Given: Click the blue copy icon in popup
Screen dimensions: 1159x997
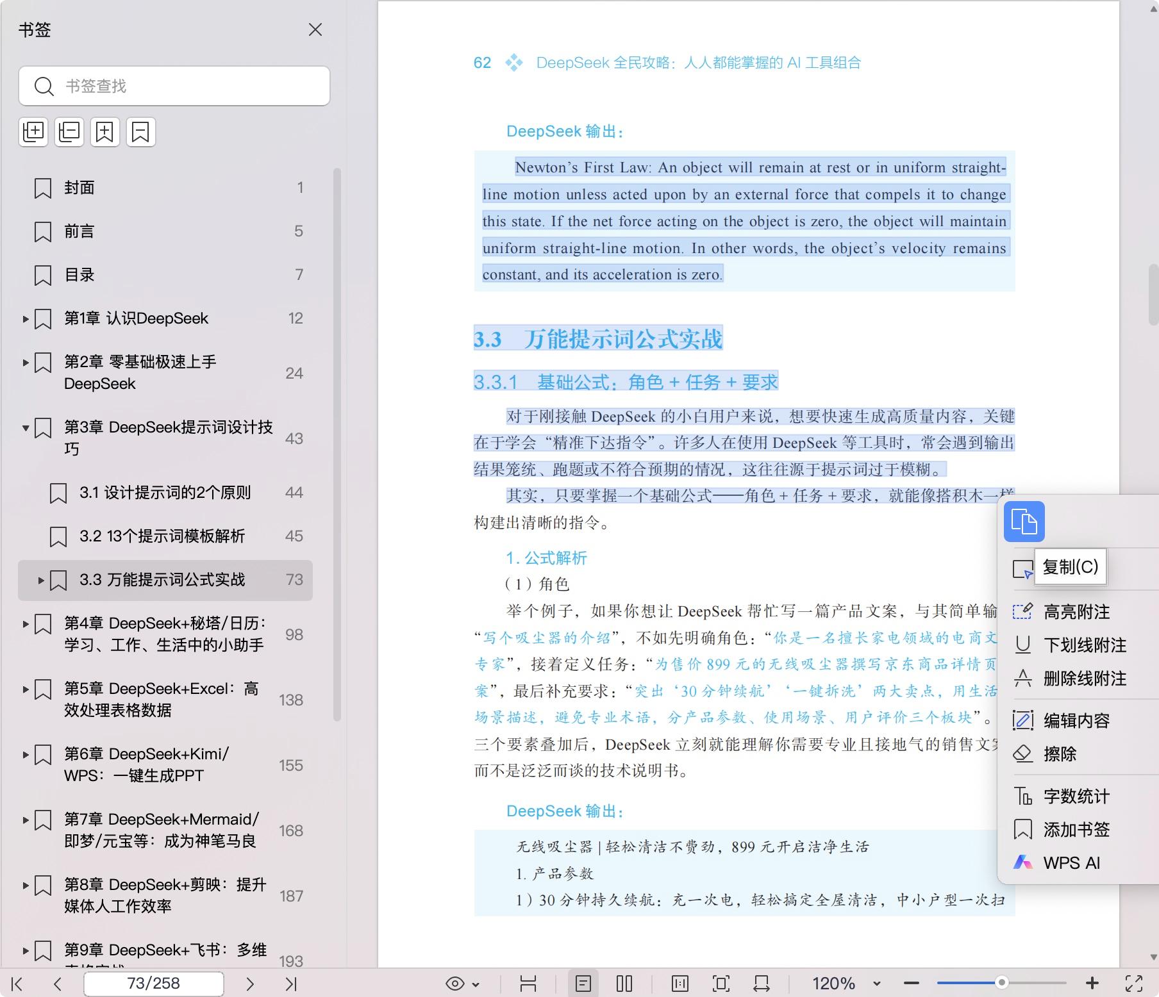Looking at the screenshot, I should coord(1024,522).
